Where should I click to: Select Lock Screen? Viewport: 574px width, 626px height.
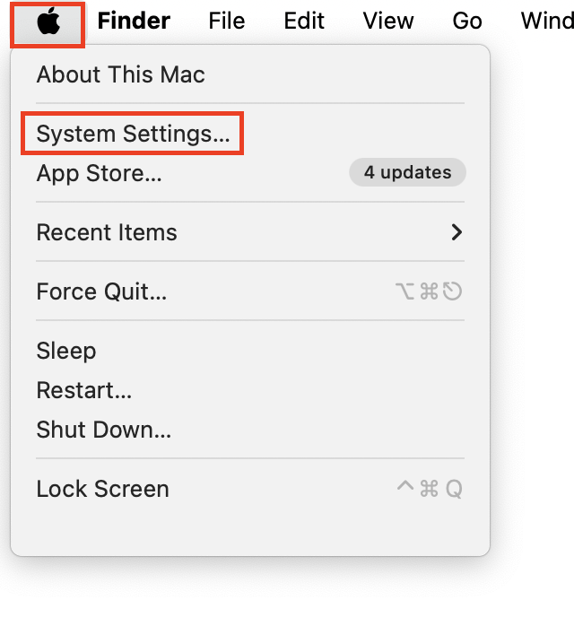pos(250,489)
